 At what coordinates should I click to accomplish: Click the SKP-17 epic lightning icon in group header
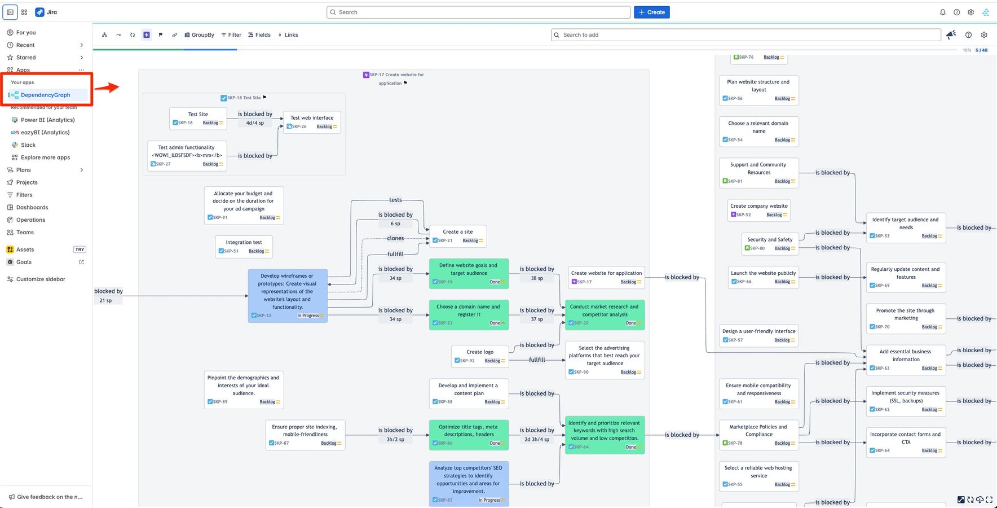pyautogui.click(x=366, y=75)
